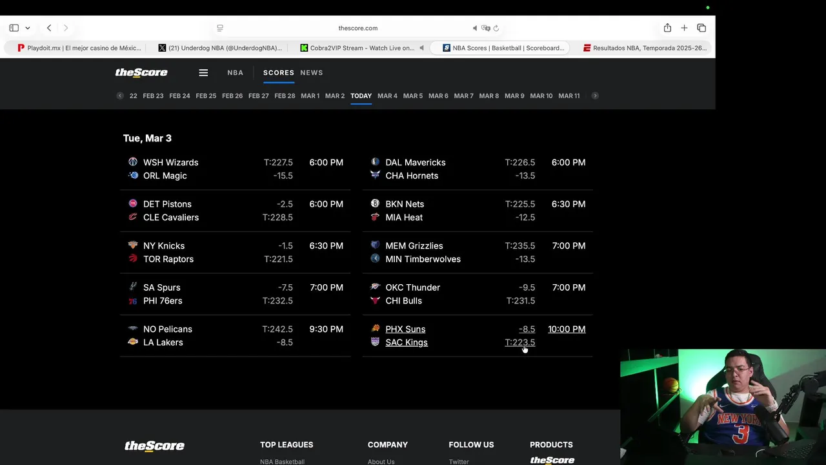
Task: Click the T:242.5 total for Pelicans-Lakers
Action: coord(277,329)
